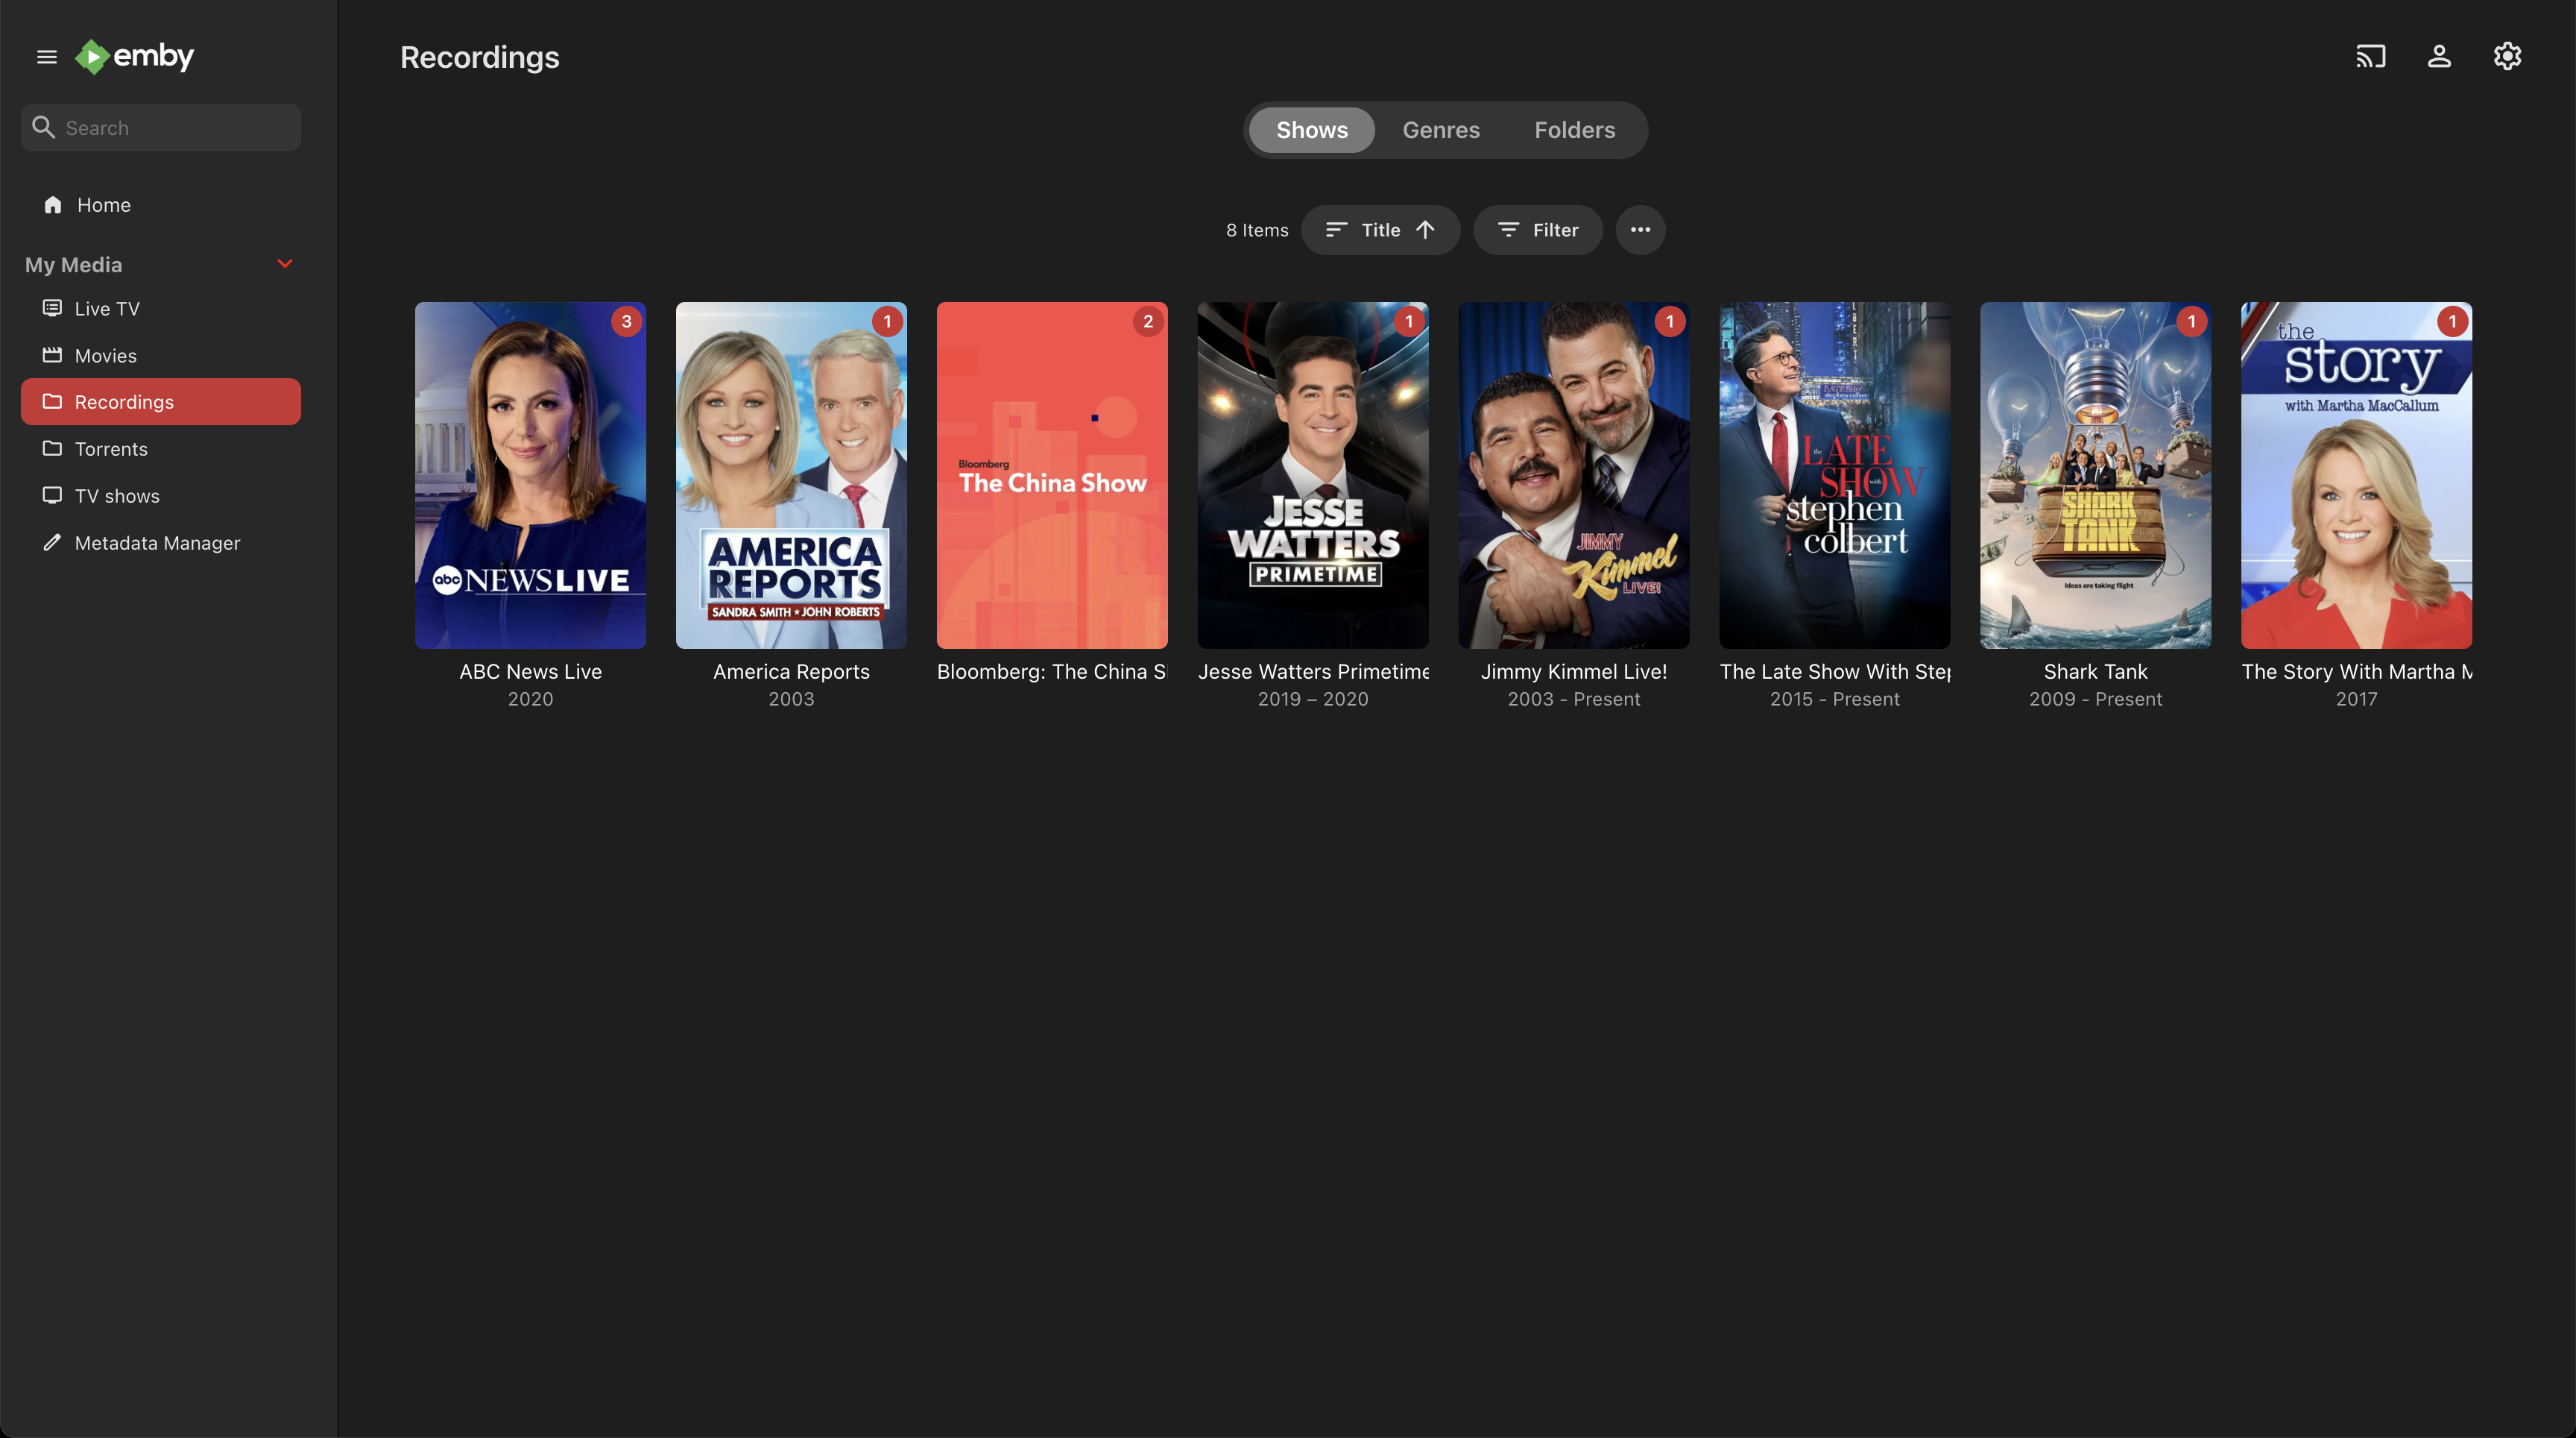Open the Filter options button
The image size is (2576, 1438).
[1538, 230]
